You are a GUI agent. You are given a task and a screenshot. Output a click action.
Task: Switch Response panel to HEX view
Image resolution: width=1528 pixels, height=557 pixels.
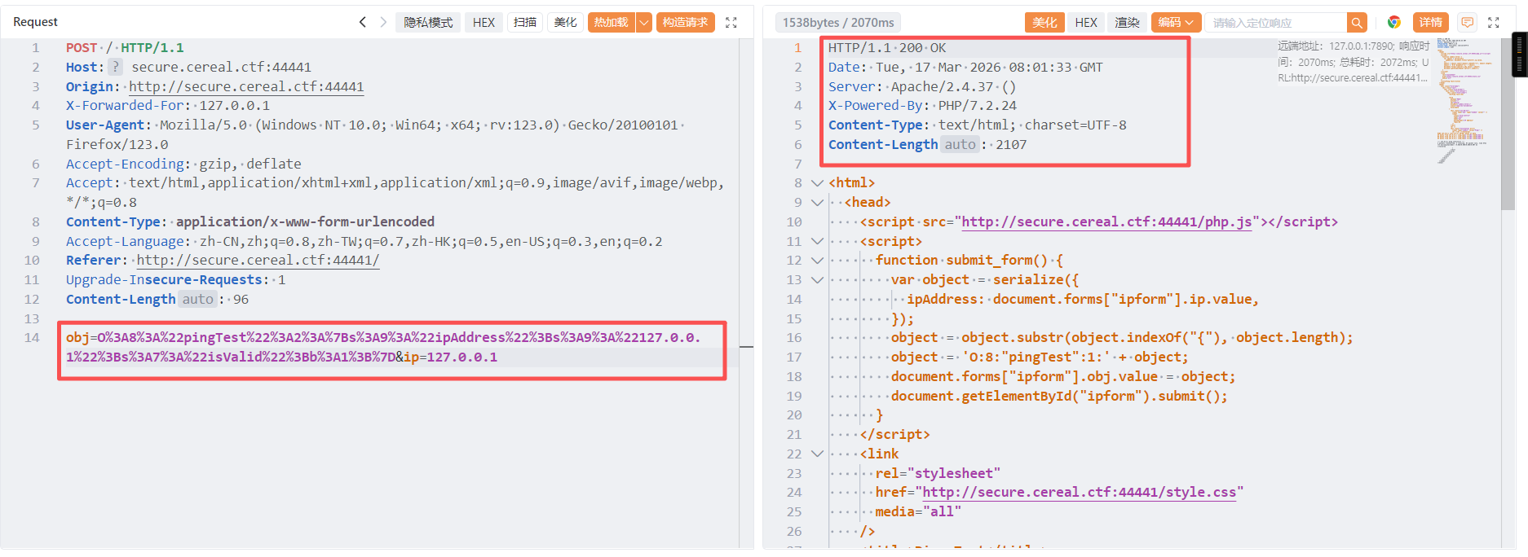click(1086, 22)
